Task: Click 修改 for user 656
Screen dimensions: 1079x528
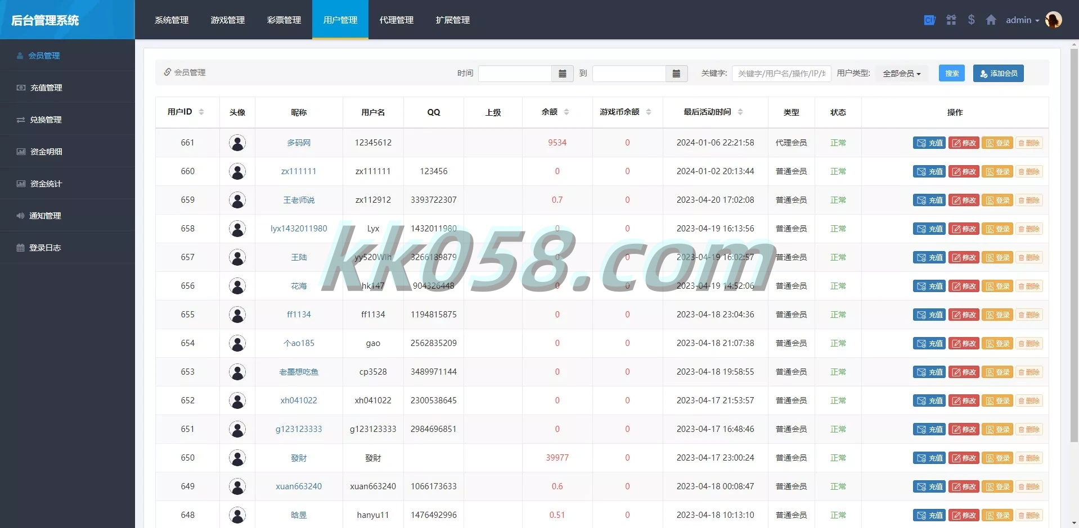Action: coord(964,286)
